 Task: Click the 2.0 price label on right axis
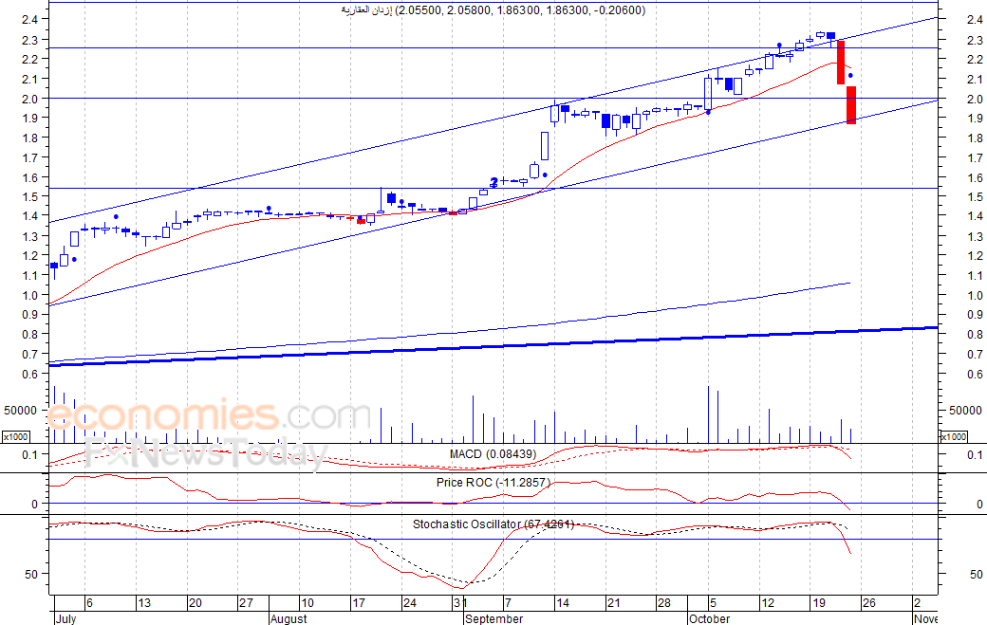tap(975, 99)
